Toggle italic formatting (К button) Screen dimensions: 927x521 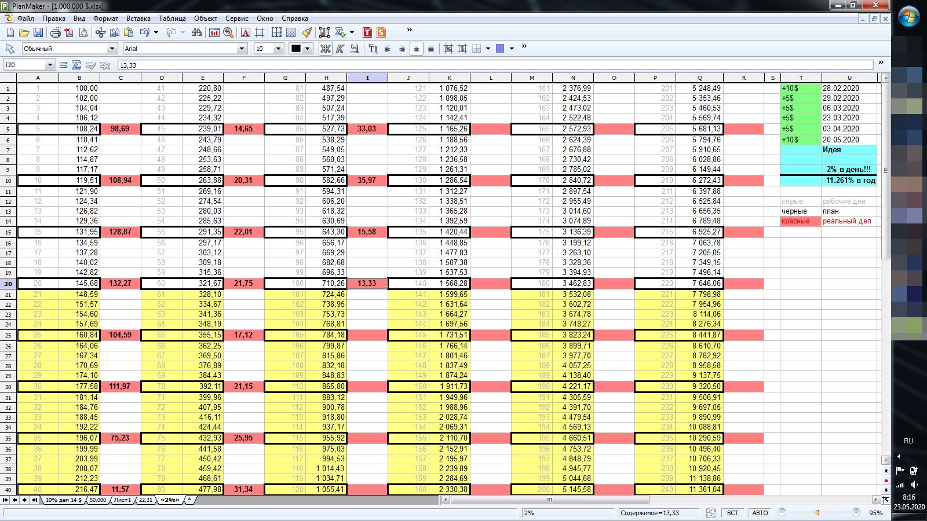coord(340,49)
